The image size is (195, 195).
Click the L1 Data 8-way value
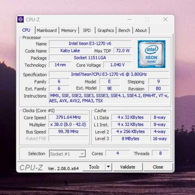pyautogui.click(x=160, y=117)
